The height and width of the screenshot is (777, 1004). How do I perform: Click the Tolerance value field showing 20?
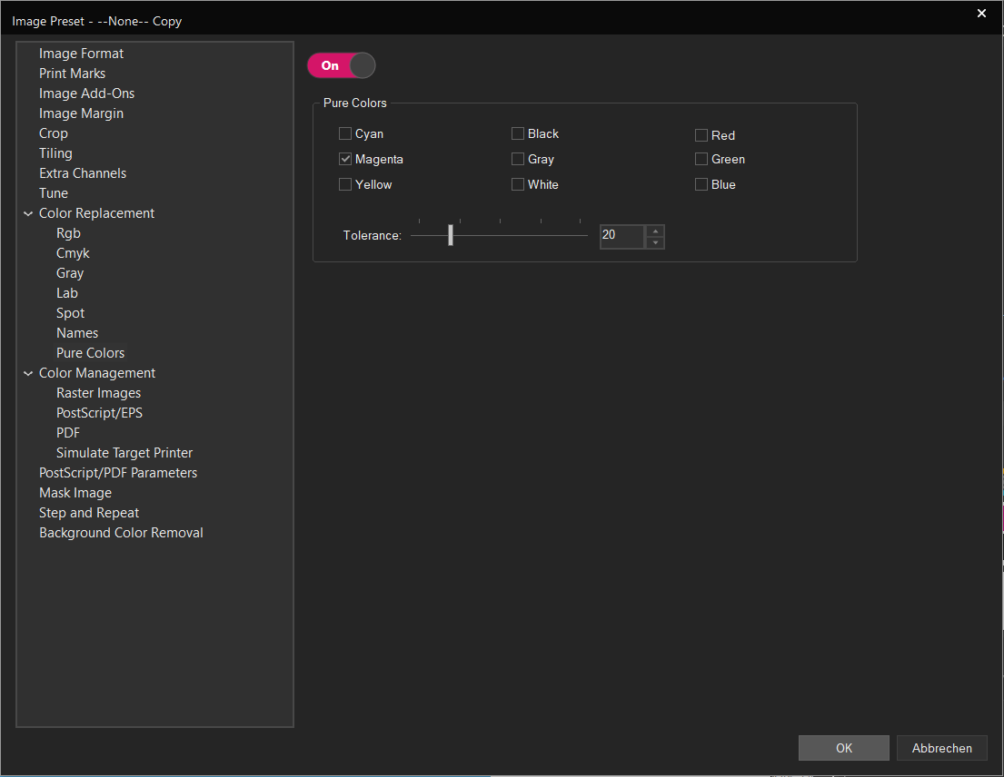coord(622,236)
